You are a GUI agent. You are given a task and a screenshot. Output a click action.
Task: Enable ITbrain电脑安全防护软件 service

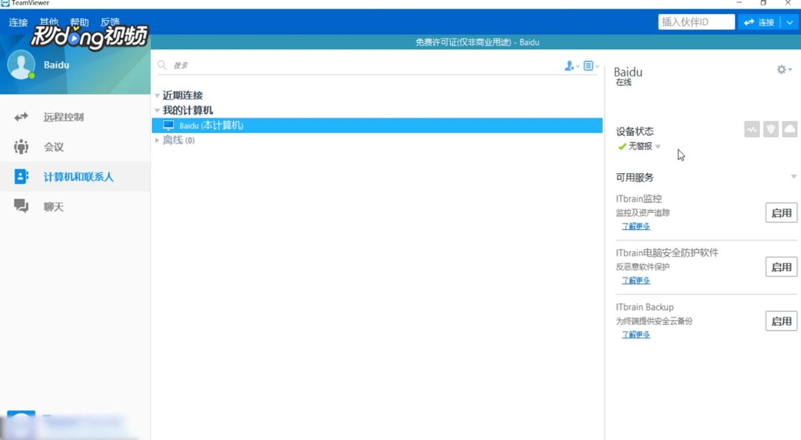tap(781, 267)
